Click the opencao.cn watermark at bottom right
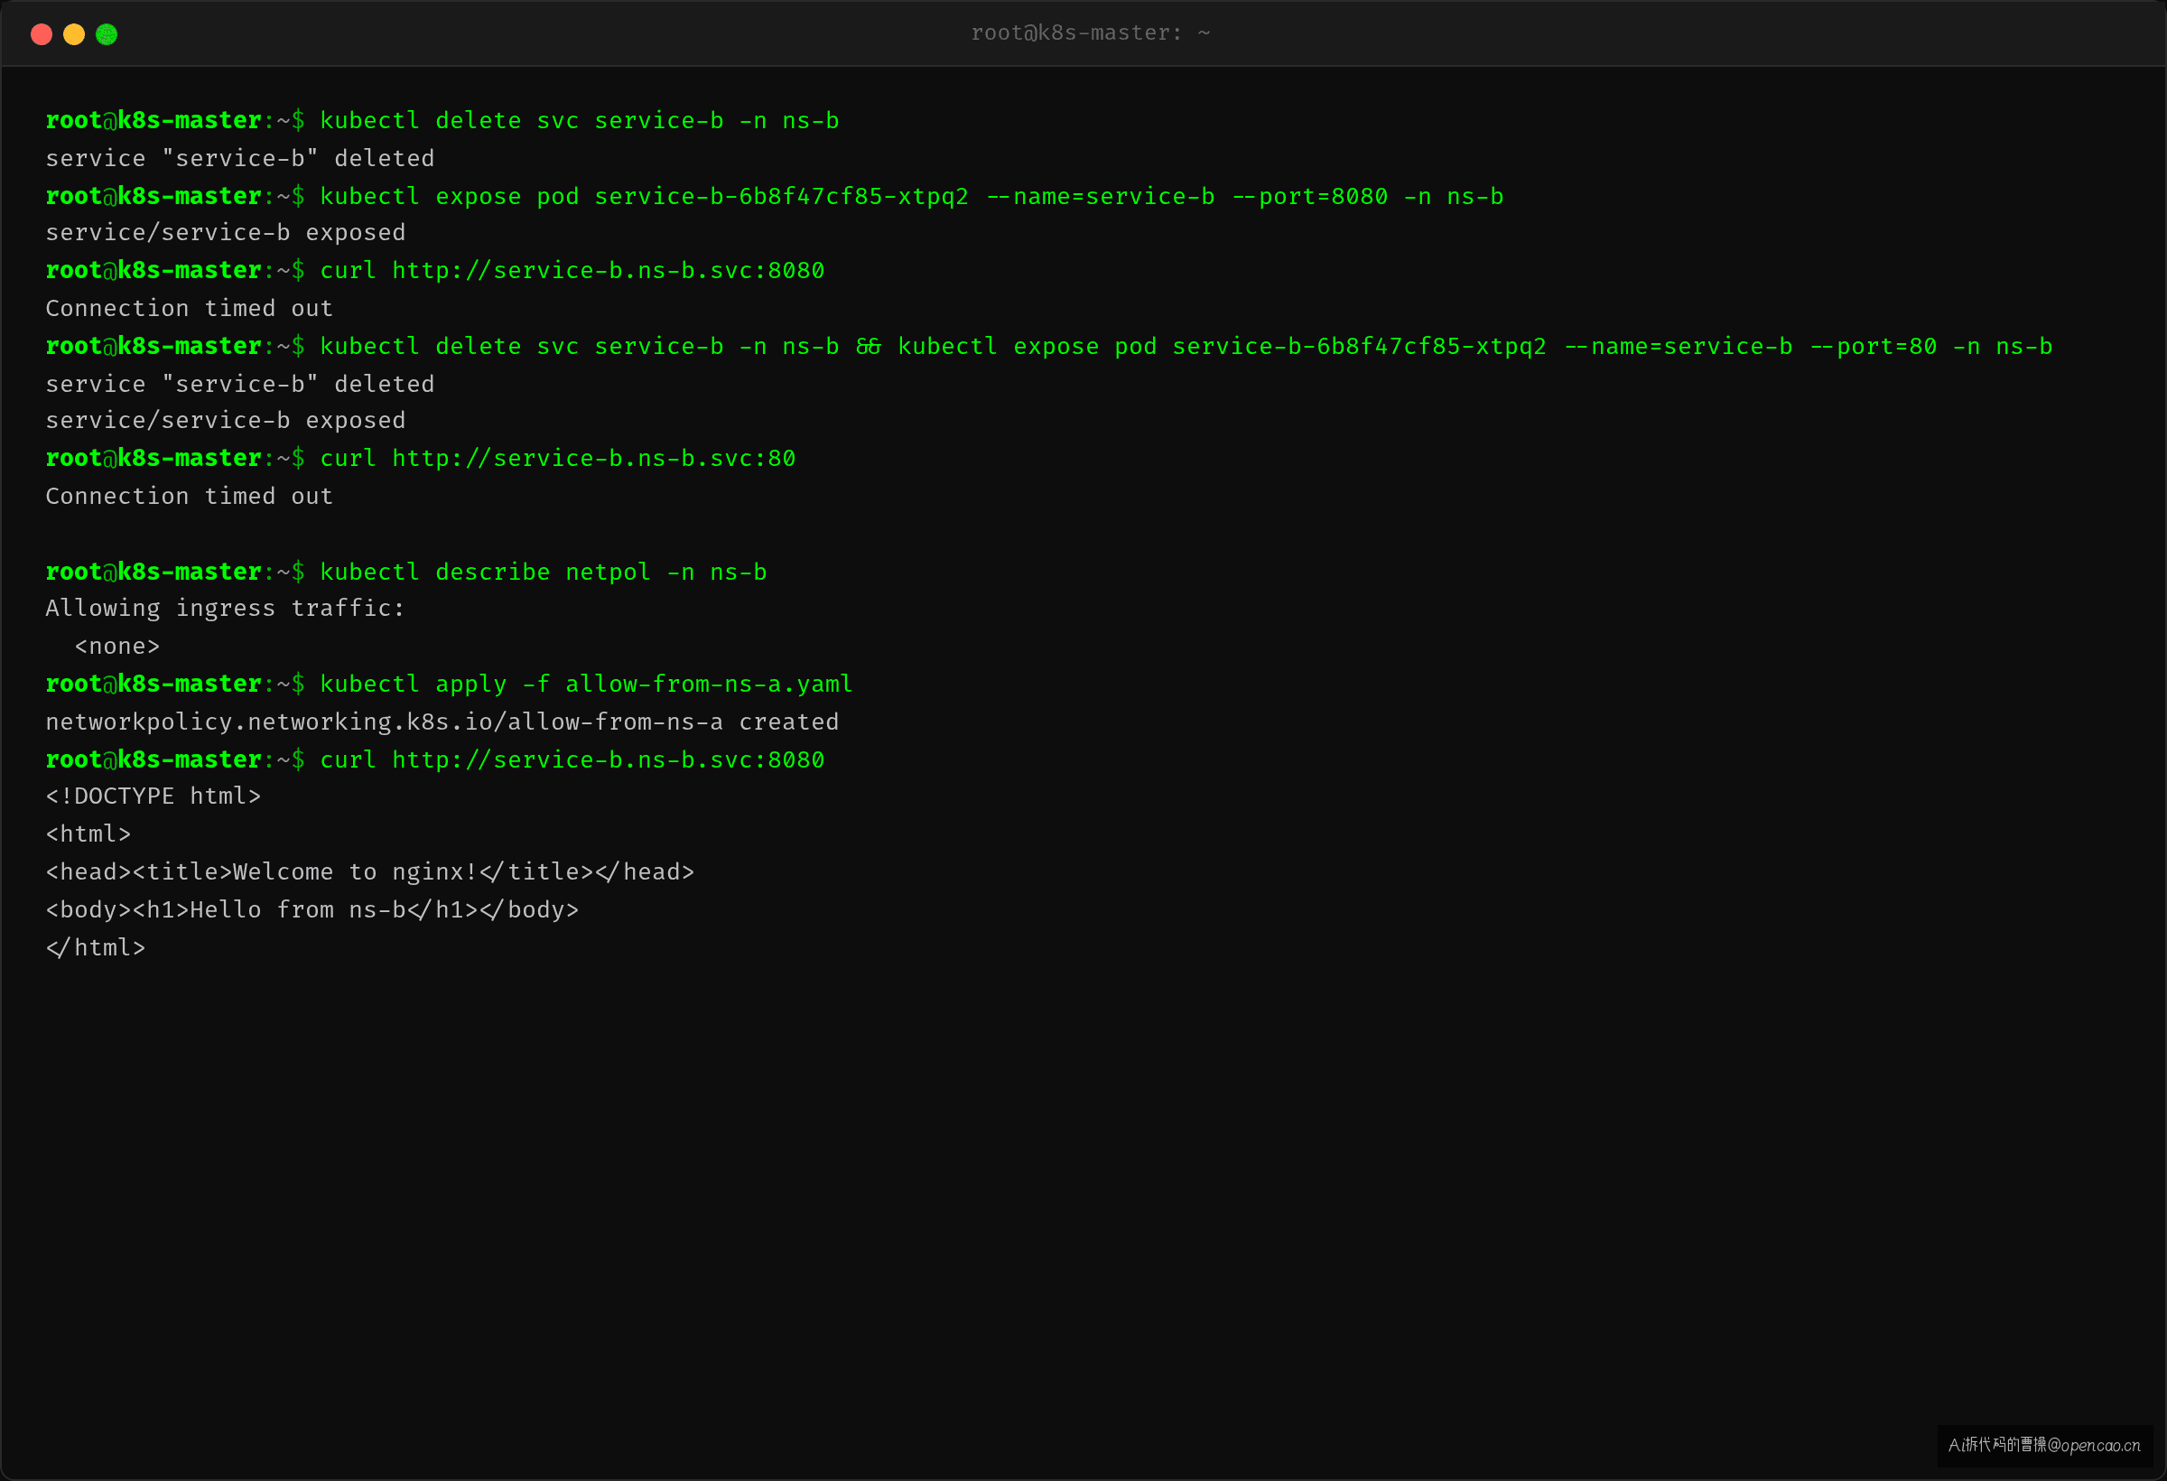Viewport: 2167px width, 1481px height. (x=2044, y=1446)
